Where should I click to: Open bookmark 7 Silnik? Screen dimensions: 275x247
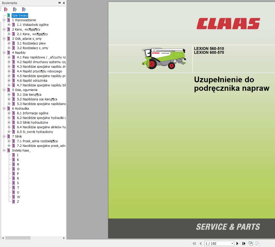(17, 136)
